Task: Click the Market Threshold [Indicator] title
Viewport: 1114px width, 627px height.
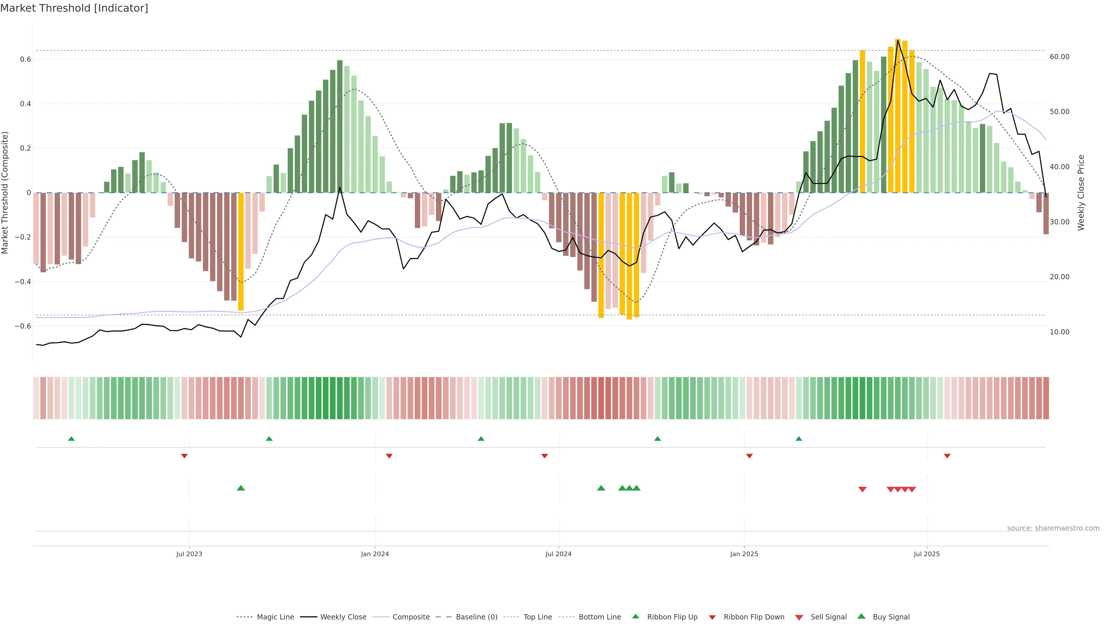Action: click(x=74, y=8)
